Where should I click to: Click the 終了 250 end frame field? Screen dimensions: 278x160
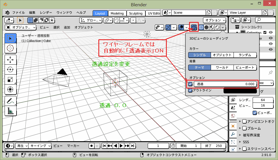point(214,146)
